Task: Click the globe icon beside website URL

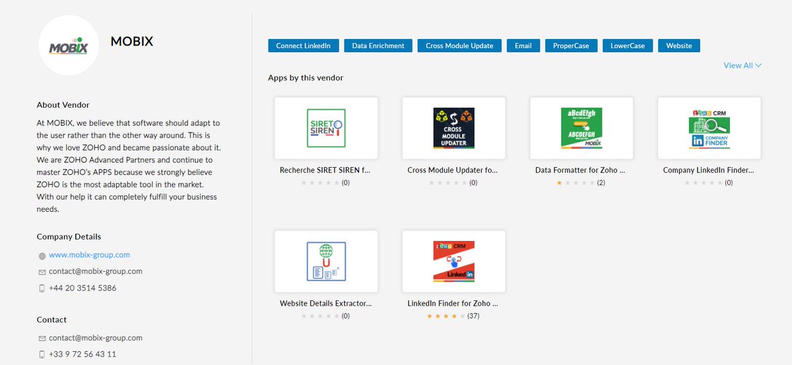Action: pos(42,255)
